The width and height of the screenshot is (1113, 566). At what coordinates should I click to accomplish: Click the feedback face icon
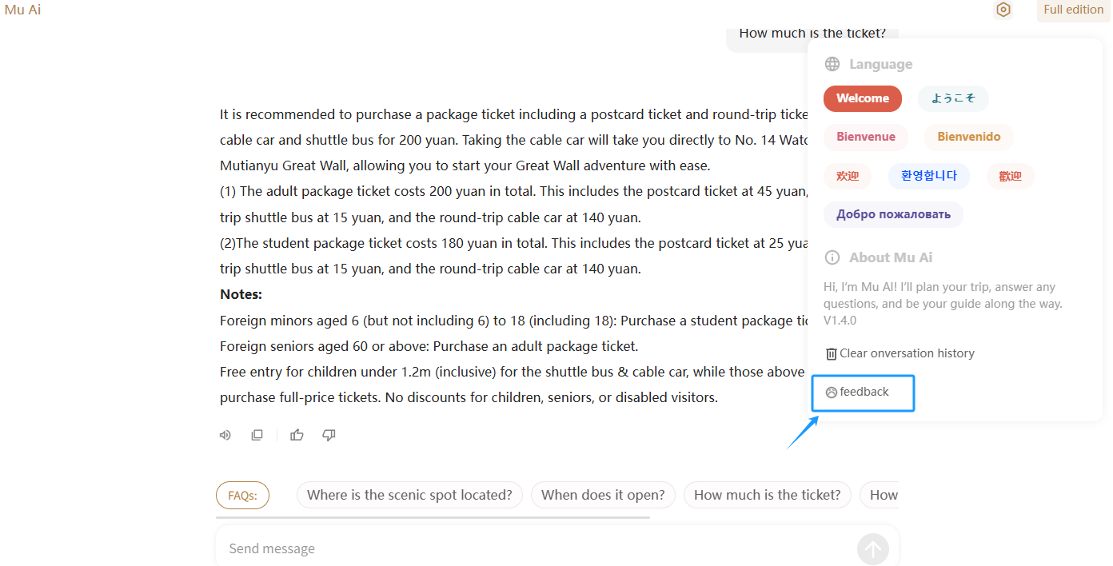click(832, 392)
